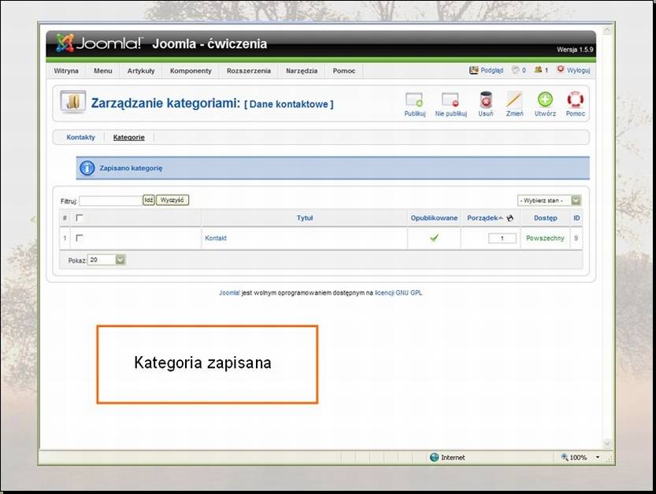Viewport: 656px width, 494px height.
Task: Click the Wyloguj logout icon
Action: pos(561,69)
